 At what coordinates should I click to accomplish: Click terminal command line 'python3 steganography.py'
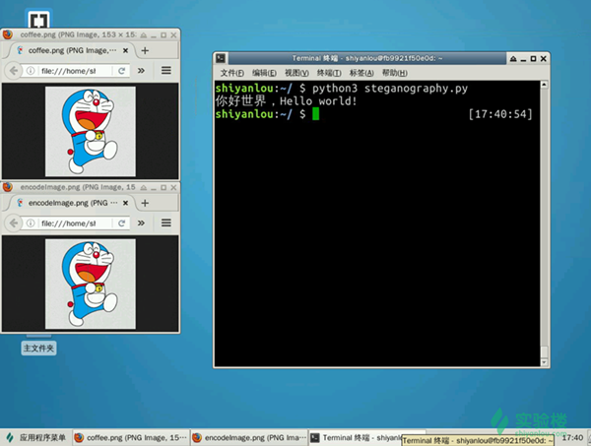click(x=390, y=89)
